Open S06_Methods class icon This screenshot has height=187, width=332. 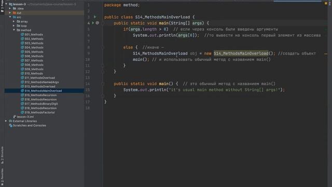22,56
